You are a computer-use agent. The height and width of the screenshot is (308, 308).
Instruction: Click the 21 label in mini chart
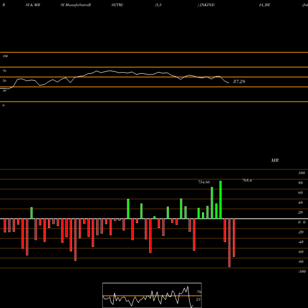(198, 299)
